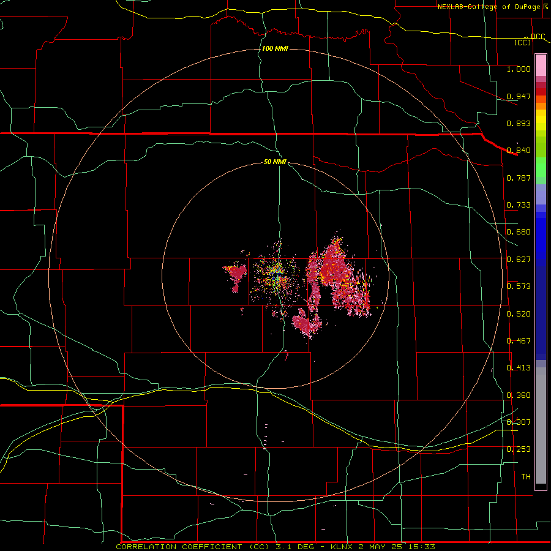The width and height of the screenshot is (551, 551).
Task: Click the 0.360 legend value
Action: [519, 395]
